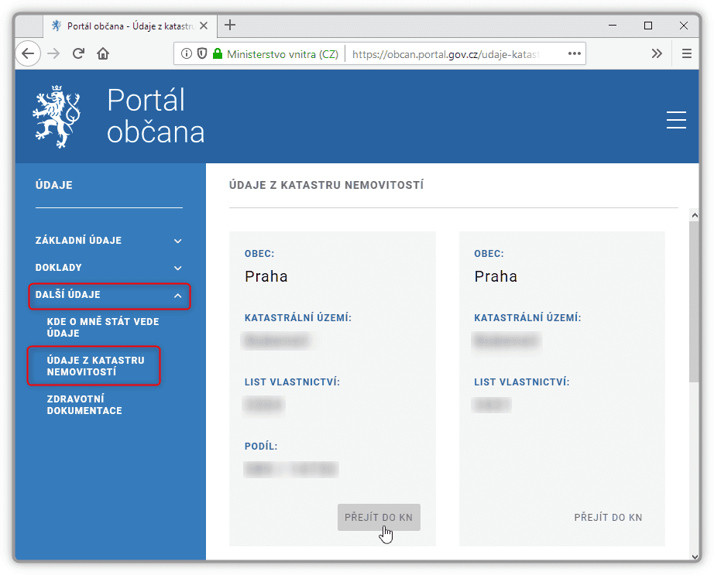Maximize the browser window

tap(648, 26)
